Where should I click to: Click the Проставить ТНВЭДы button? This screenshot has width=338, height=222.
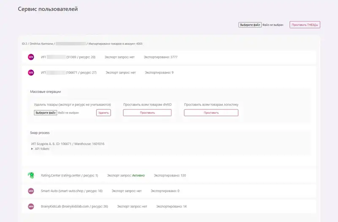(305, 25)
